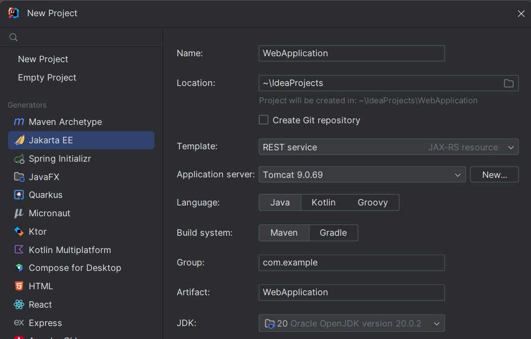Pick the Quarkus generator icon

tap(19, 195)
